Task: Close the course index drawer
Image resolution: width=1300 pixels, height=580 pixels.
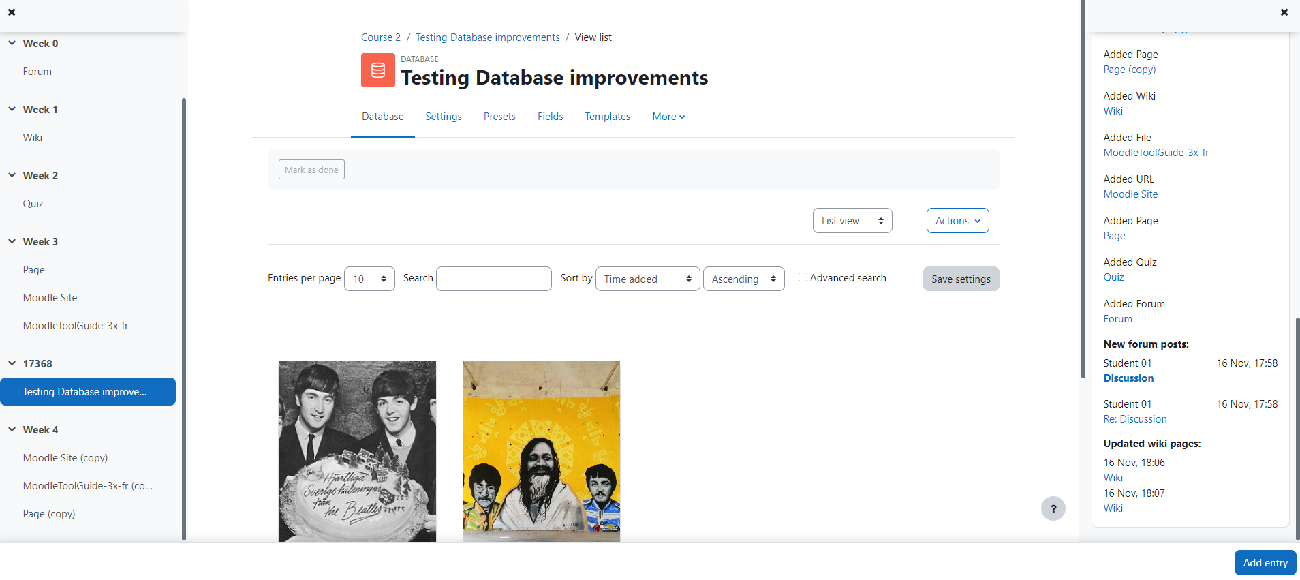Action: [x=12, y=12]
